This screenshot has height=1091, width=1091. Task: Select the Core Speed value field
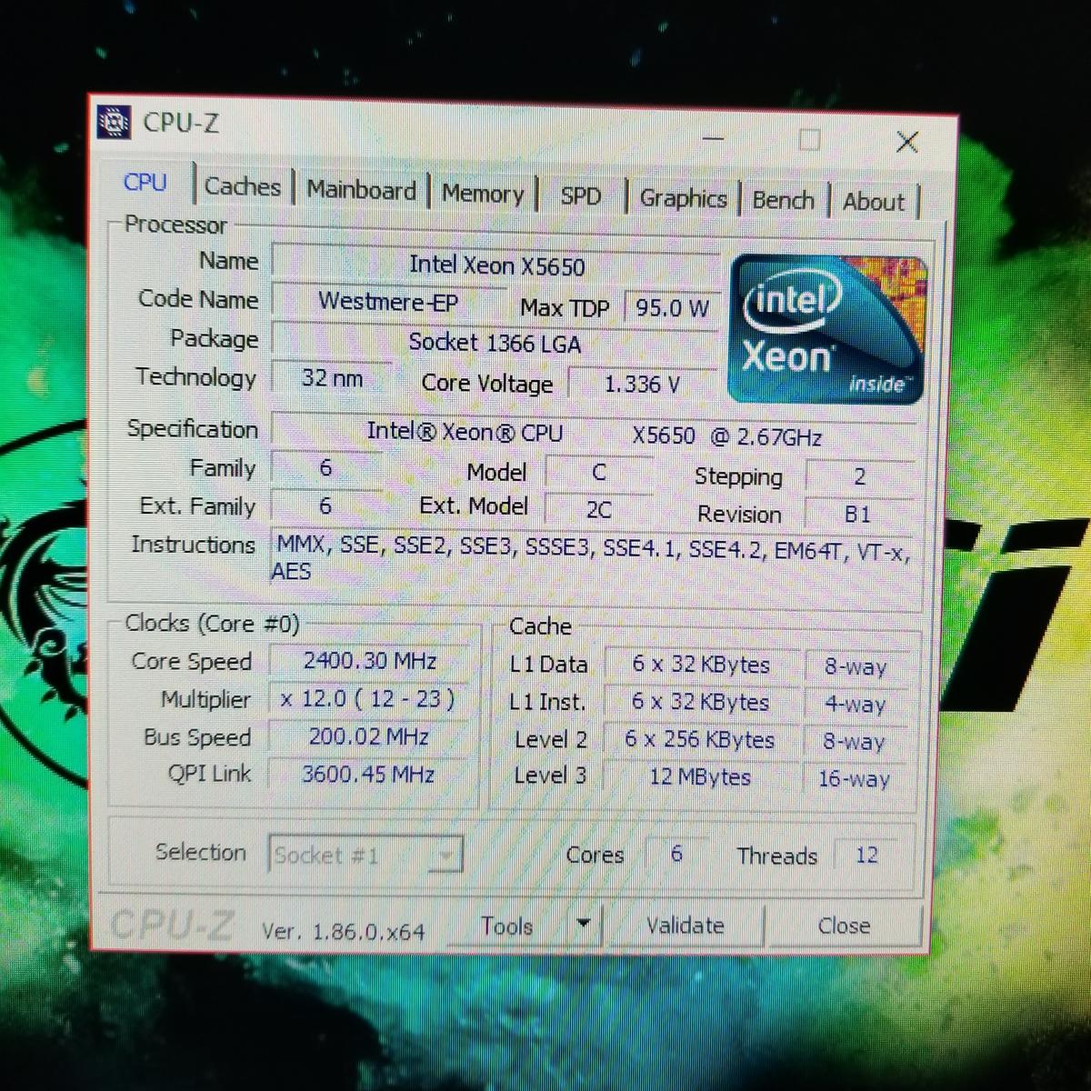[x=370, y=661]
